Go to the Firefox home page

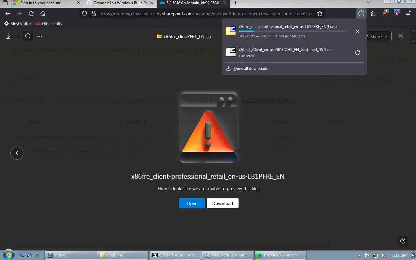[x=43, y=14]
